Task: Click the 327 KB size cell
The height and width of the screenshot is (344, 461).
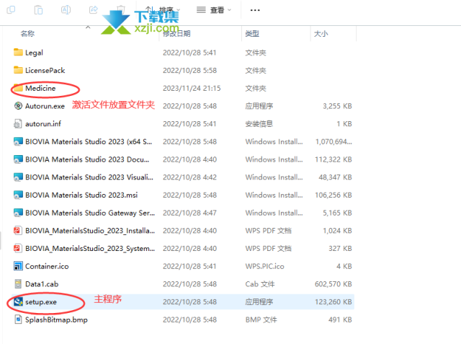Action: click(340, 248)
